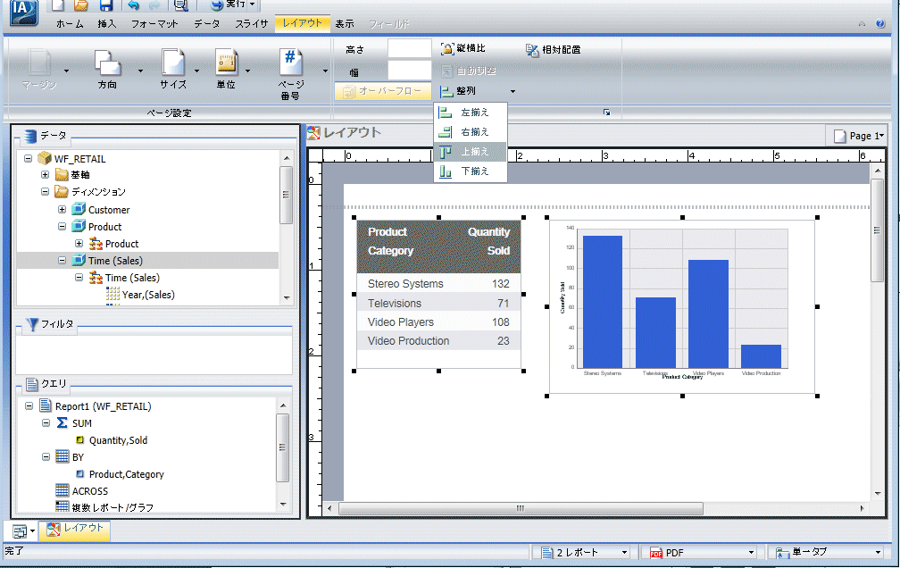Open the Page 1 dropdown

(859, 136)
